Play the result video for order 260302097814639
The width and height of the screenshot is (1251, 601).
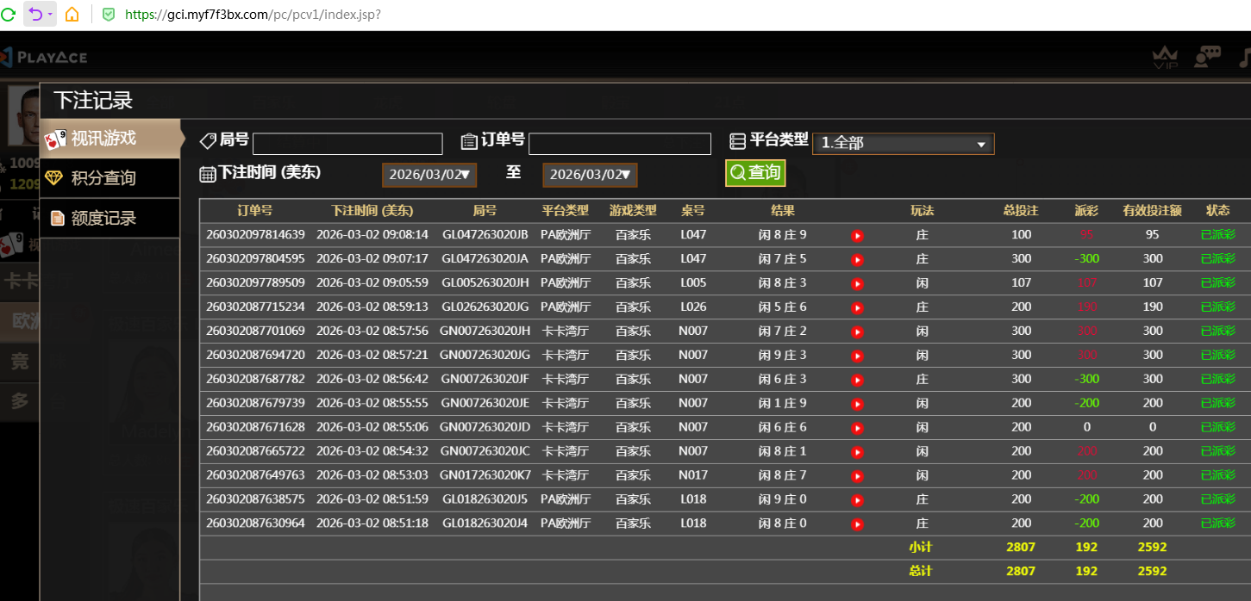coord(856,234)
